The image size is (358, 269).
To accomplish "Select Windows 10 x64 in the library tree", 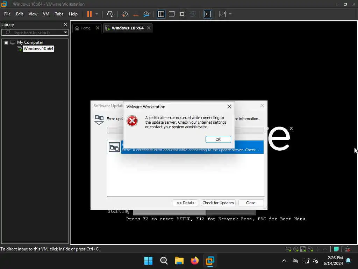I will 38,49.
